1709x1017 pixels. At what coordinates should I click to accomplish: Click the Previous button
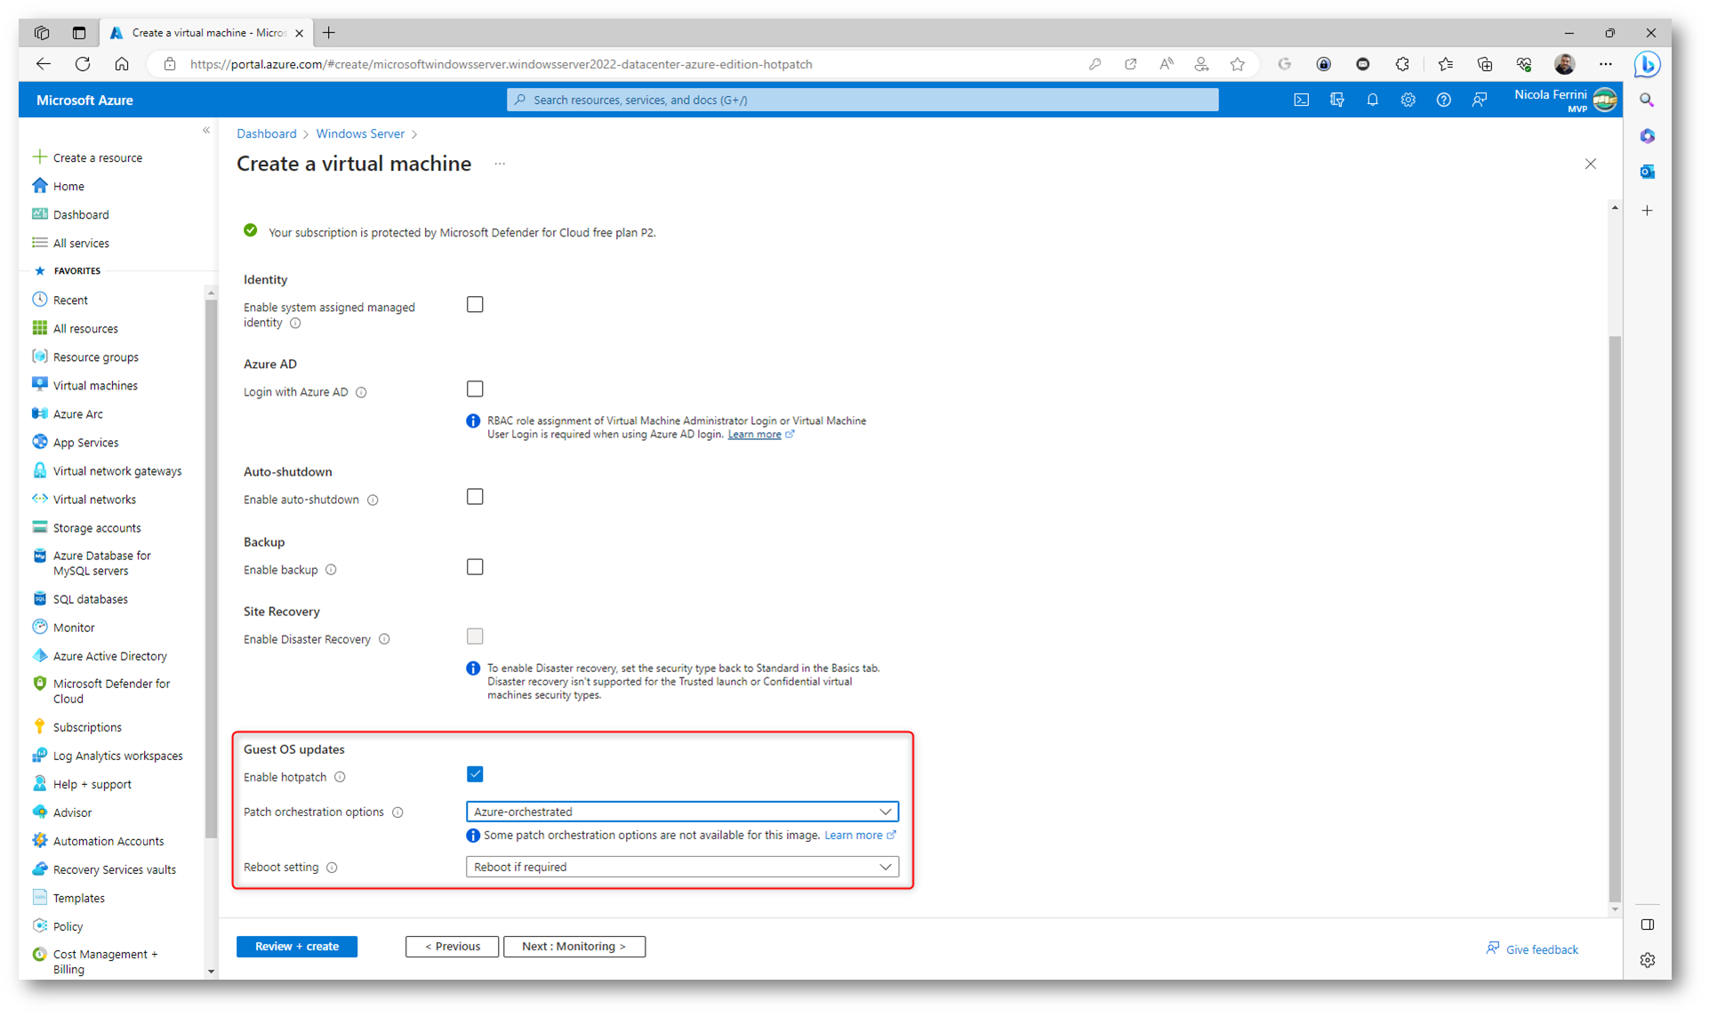pyautogui.click(x=452, y=946)
